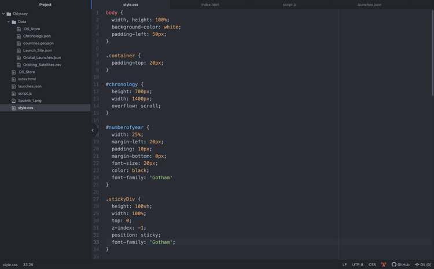Click the 33:25 cursor position indicator
This screenshot has width=434, height=269.
pos(28,264)
